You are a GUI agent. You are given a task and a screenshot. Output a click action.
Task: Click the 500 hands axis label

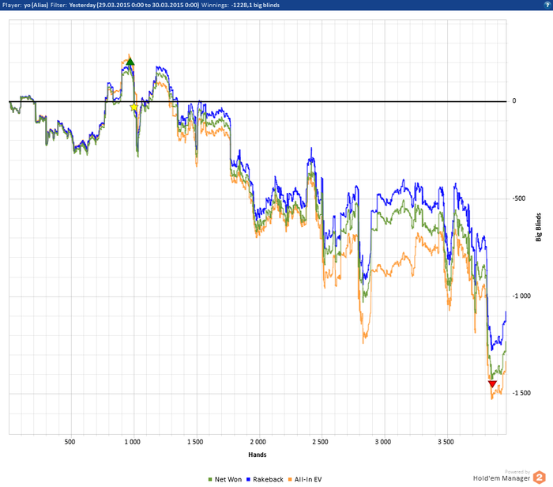(70, 442)
